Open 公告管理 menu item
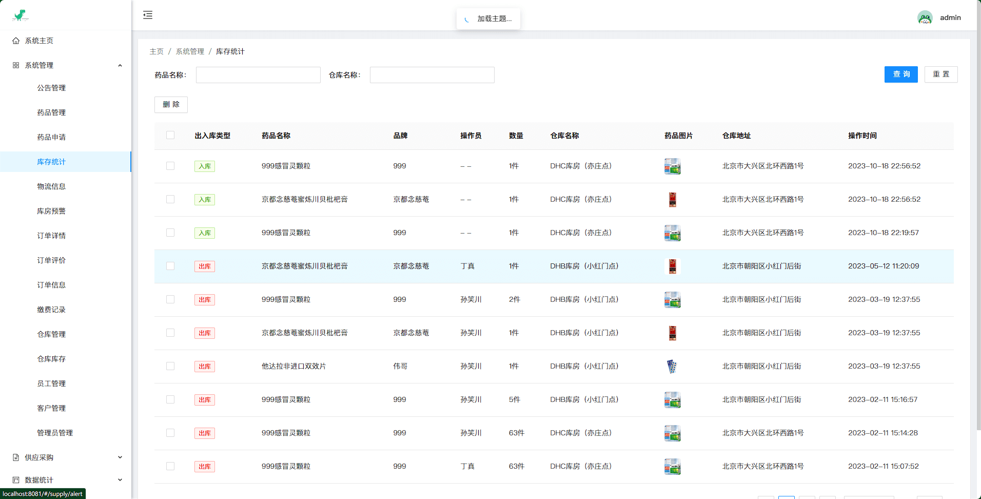 (x=66, y=88)
